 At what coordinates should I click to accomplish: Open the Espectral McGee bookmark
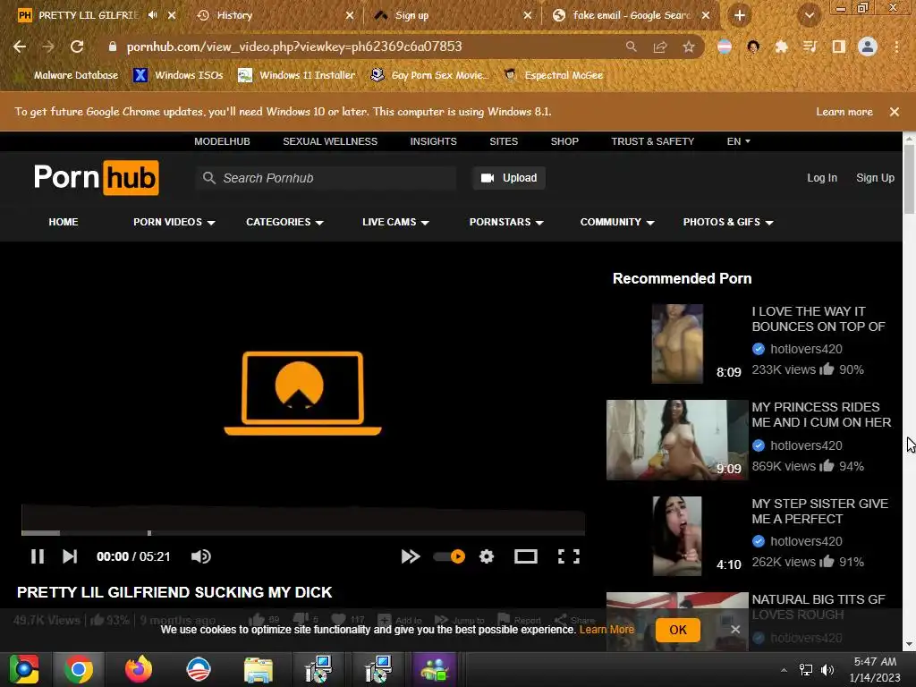[x=553, y=75]
